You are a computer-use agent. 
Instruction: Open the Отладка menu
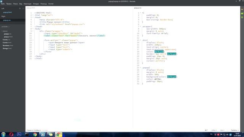(36, 4)
